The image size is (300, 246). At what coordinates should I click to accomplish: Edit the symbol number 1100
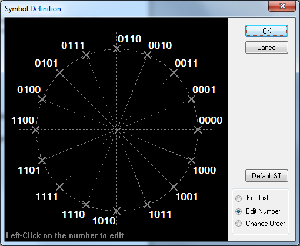pos(23,120)
